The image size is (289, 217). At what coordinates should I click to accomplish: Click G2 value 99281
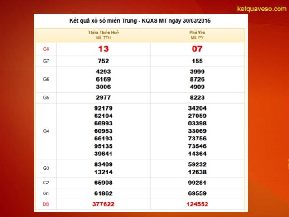point(197,183)
